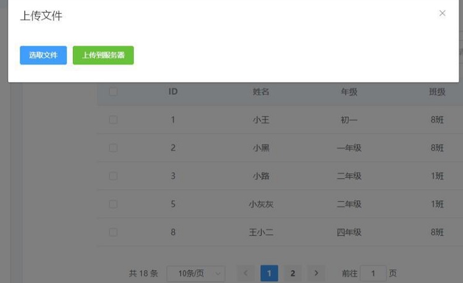Click the name cell 小路
The height and width of the screenshot is (283, 463).
coord(261,176)
